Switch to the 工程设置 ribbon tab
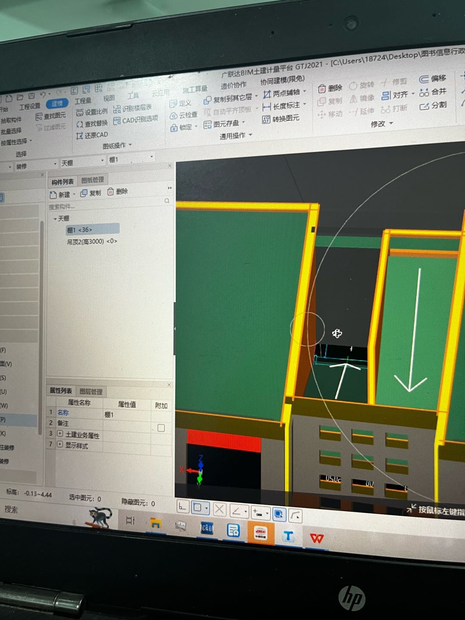Viewport: 465px width, 620px height. (30, 106)
